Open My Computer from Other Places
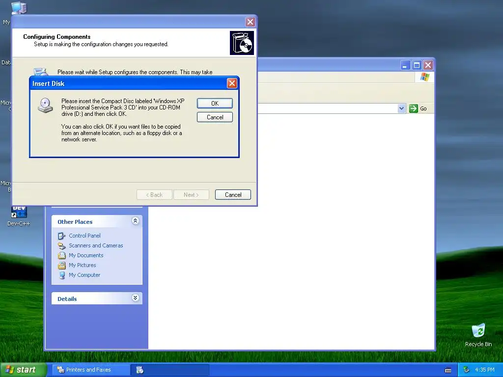 [x=84, y=275]
